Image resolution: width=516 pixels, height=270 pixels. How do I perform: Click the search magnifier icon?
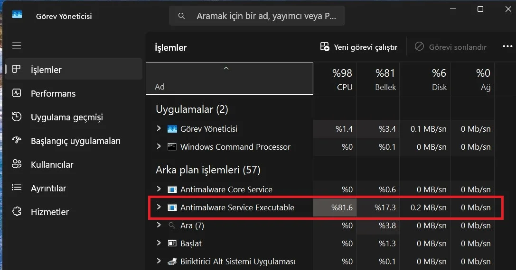pyautogui.click(x=181, y=16)
